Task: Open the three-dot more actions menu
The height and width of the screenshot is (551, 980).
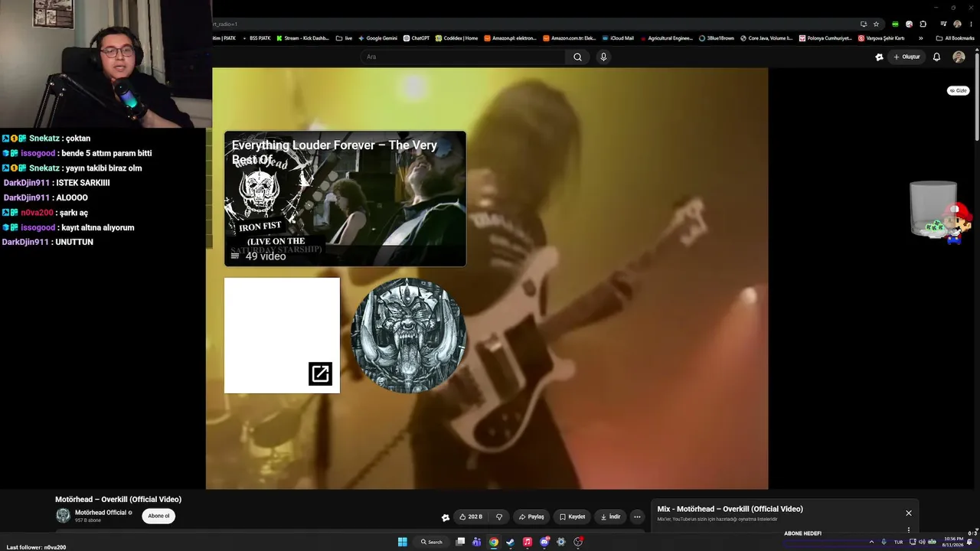Action: pos(637,517)
